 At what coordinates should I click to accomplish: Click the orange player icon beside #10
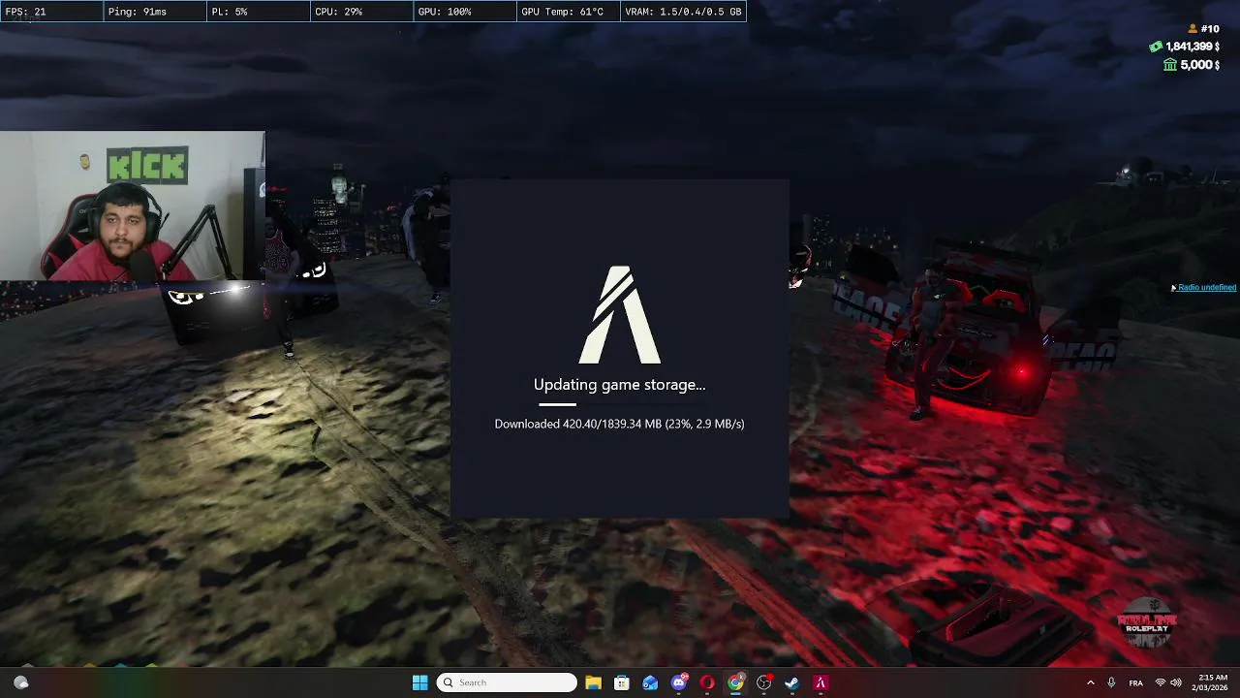tap(1193, 29)
